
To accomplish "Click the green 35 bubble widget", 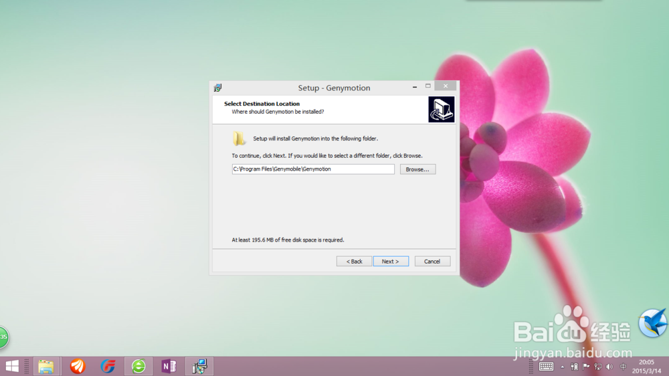I will (x=3, y=337).
